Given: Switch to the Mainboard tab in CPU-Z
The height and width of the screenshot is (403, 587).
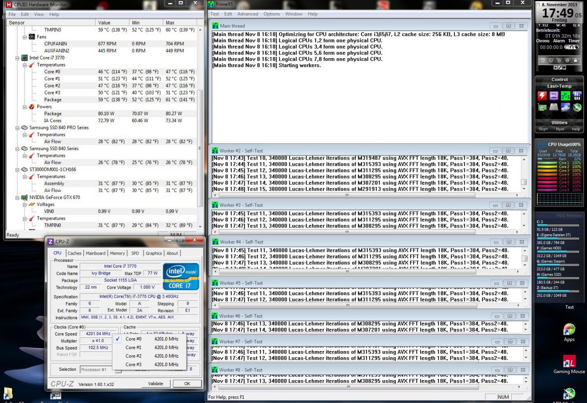Looking at the screenshot, I should (x=96, y=253).
